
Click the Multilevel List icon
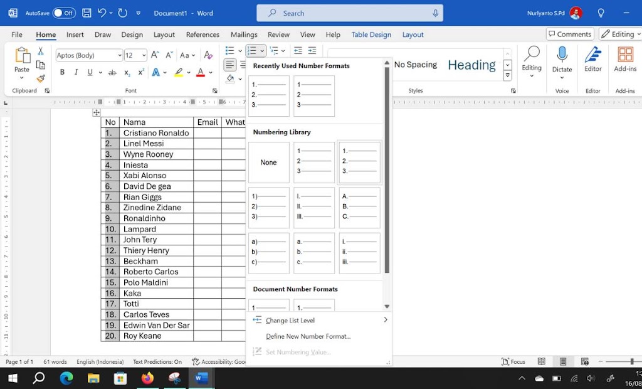pyautogui.click(x=273, y=50)
